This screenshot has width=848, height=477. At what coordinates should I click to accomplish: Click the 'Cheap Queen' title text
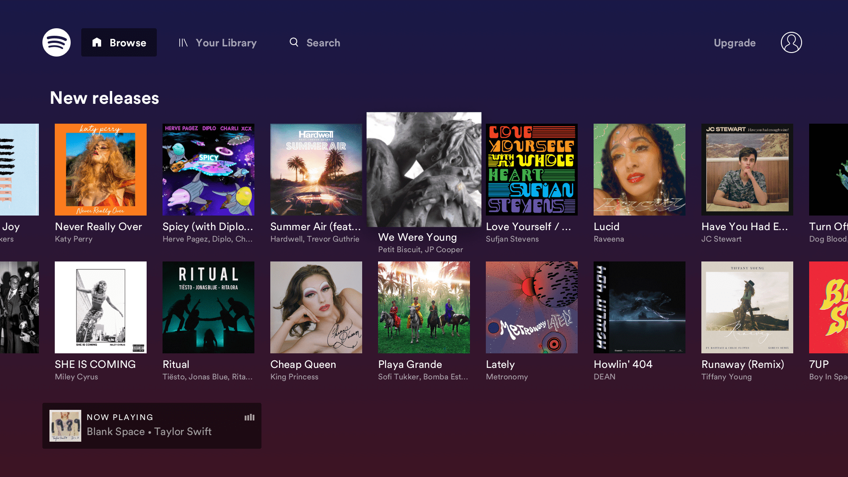[303, 364]
